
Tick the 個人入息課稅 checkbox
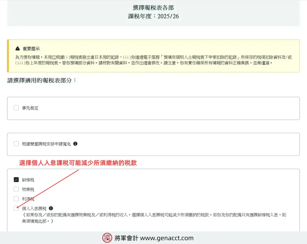[16, 208]
